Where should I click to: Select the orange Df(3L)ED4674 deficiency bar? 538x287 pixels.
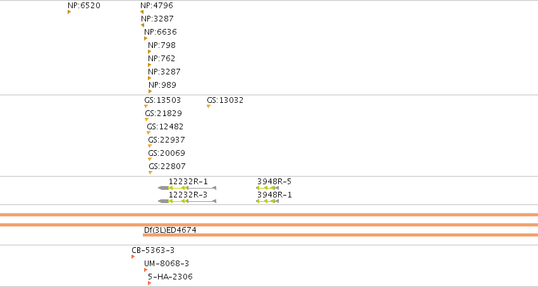[340, 235]
